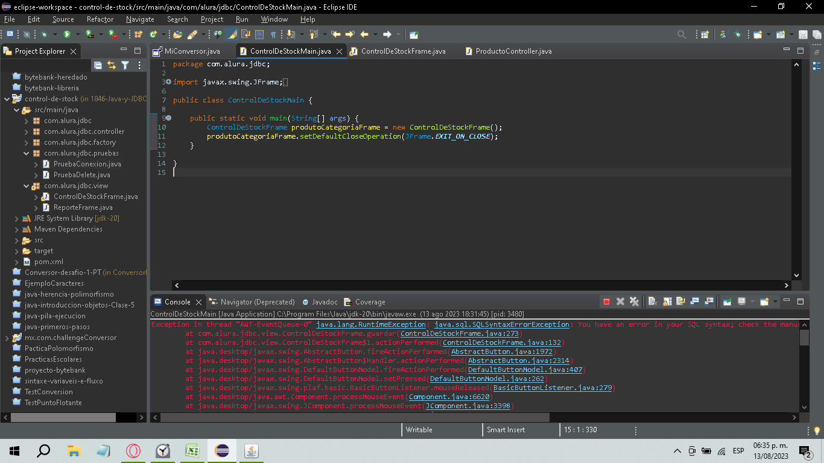Open the Coverage view tab
824x463 pixels.
(364, 302)
